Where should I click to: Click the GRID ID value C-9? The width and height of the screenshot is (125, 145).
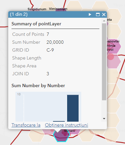pyautogui.click(x=50, y=50)
